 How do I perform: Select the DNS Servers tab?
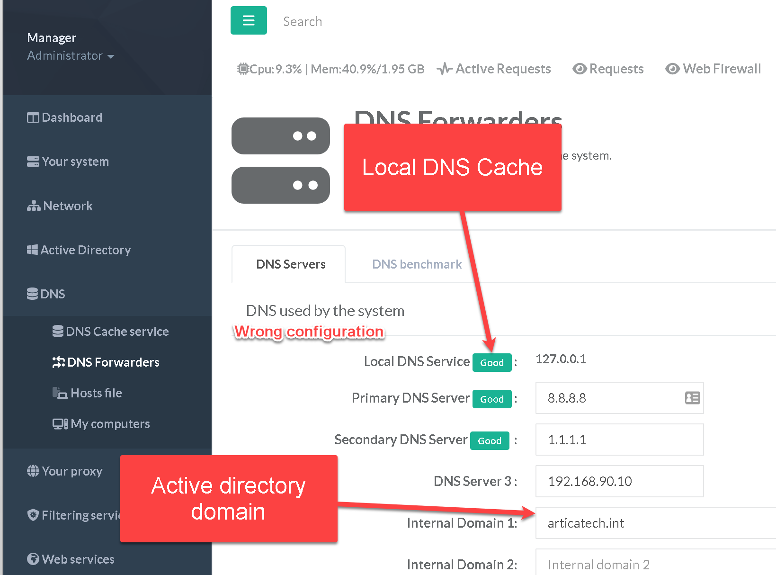tap(290, 264)
